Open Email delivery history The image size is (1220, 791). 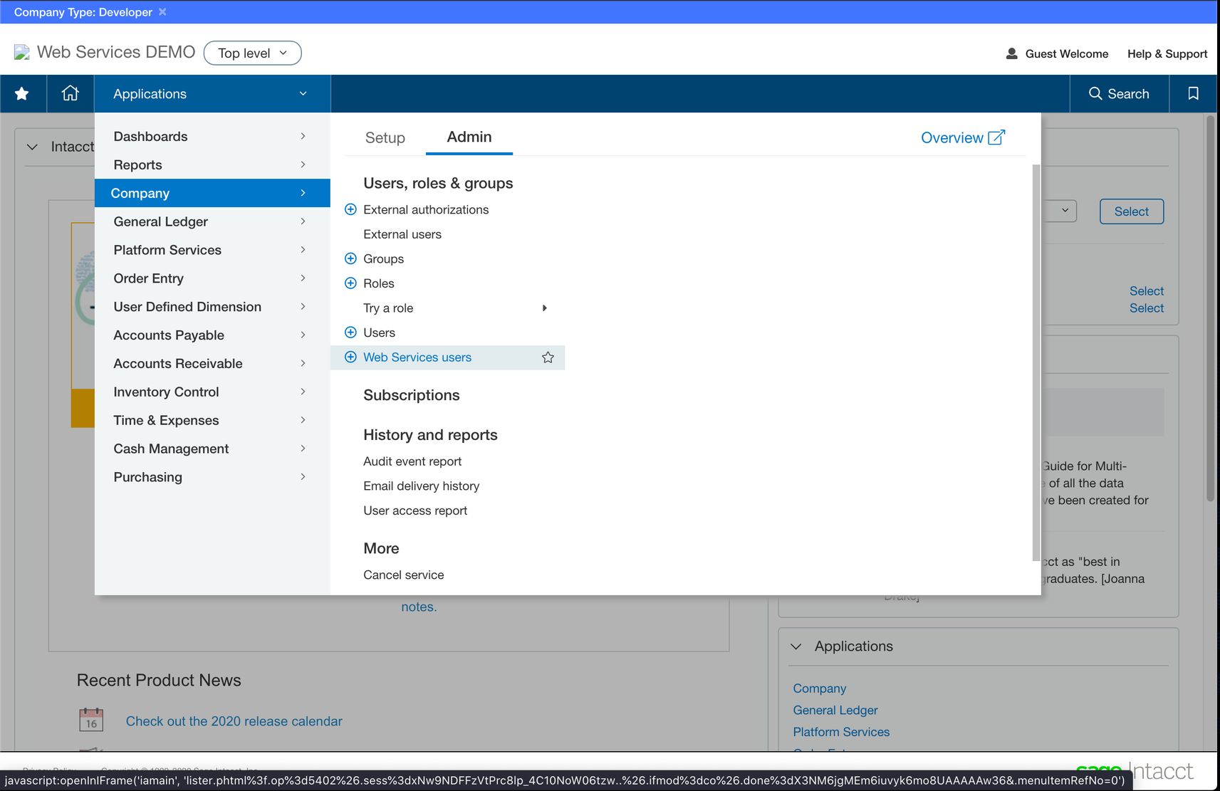(421, 486)
